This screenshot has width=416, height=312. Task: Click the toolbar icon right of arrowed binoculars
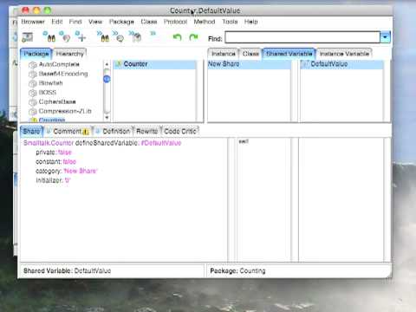(x=119, y=37)
